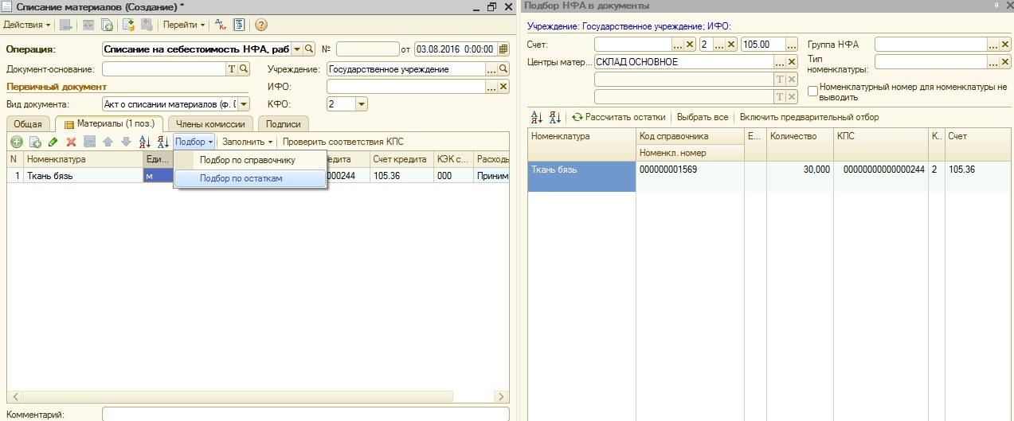Click Включить предварительный отбор button
This screenshot has width=1014, height=421.
pos(809,117)
